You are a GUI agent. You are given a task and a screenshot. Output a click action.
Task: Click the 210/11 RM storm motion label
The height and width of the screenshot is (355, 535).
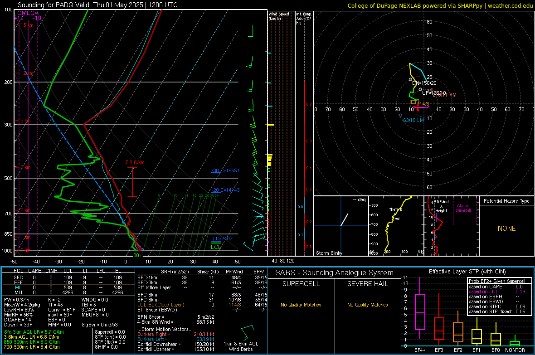coord(445,95)
